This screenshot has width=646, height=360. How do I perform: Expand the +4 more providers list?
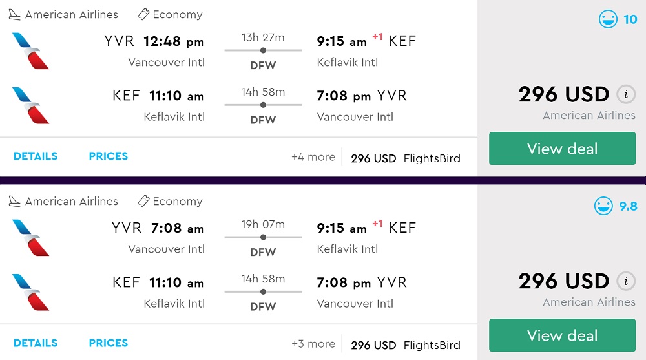click(x=313, y=157)
